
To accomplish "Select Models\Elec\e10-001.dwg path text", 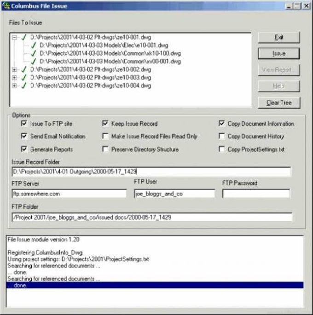I will click(104, 46).
